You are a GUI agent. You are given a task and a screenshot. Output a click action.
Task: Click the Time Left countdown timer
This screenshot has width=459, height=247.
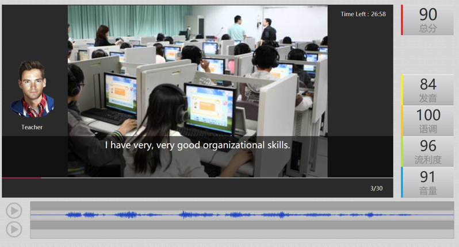(363, 14)
